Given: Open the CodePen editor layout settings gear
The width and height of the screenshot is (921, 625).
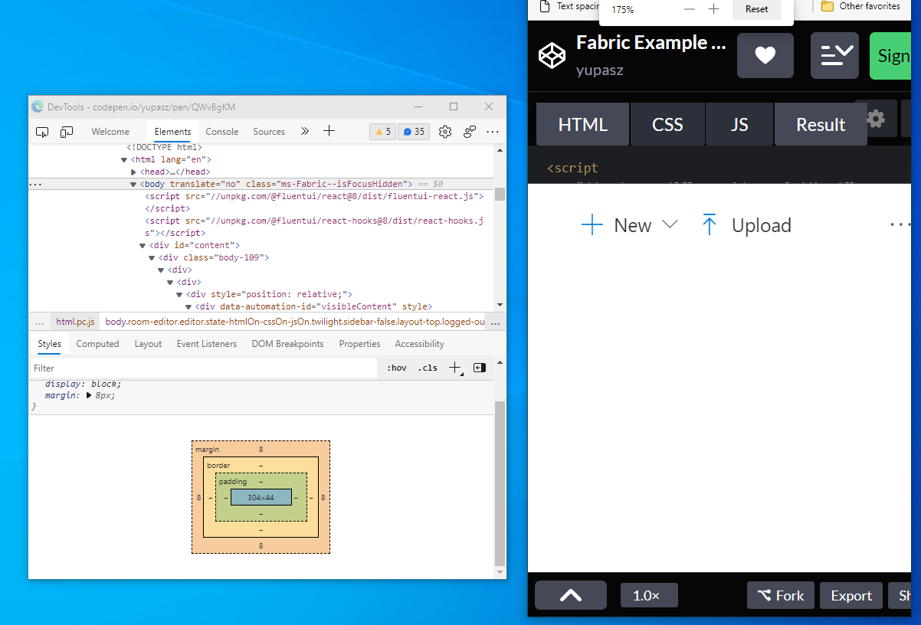Looking at the screenshot, I should pyautogui.click(x=874, y=119).
